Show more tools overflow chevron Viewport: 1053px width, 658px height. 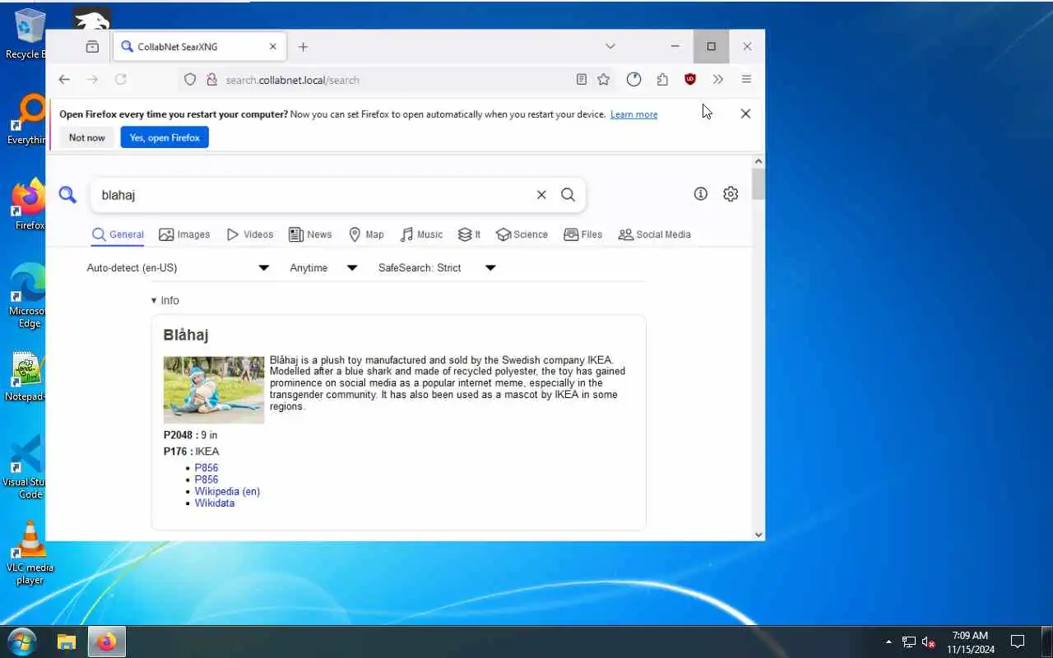[x=718, y=80]
